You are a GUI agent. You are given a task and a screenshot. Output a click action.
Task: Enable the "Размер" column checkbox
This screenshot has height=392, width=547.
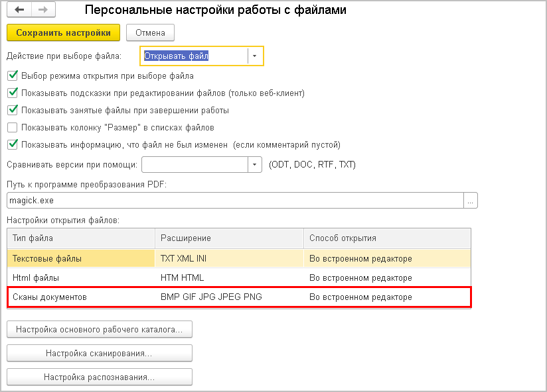pos(12,127)
